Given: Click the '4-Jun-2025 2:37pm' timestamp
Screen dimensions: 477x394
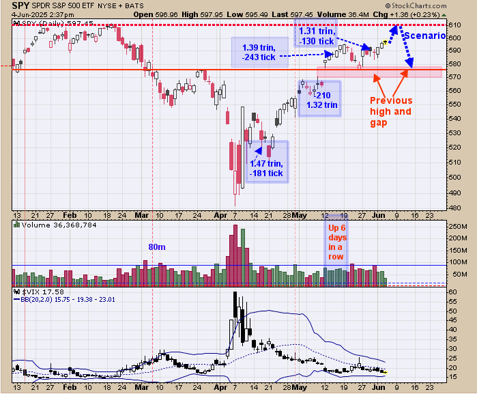Looking at the screenshot, I should pos(42,14).
